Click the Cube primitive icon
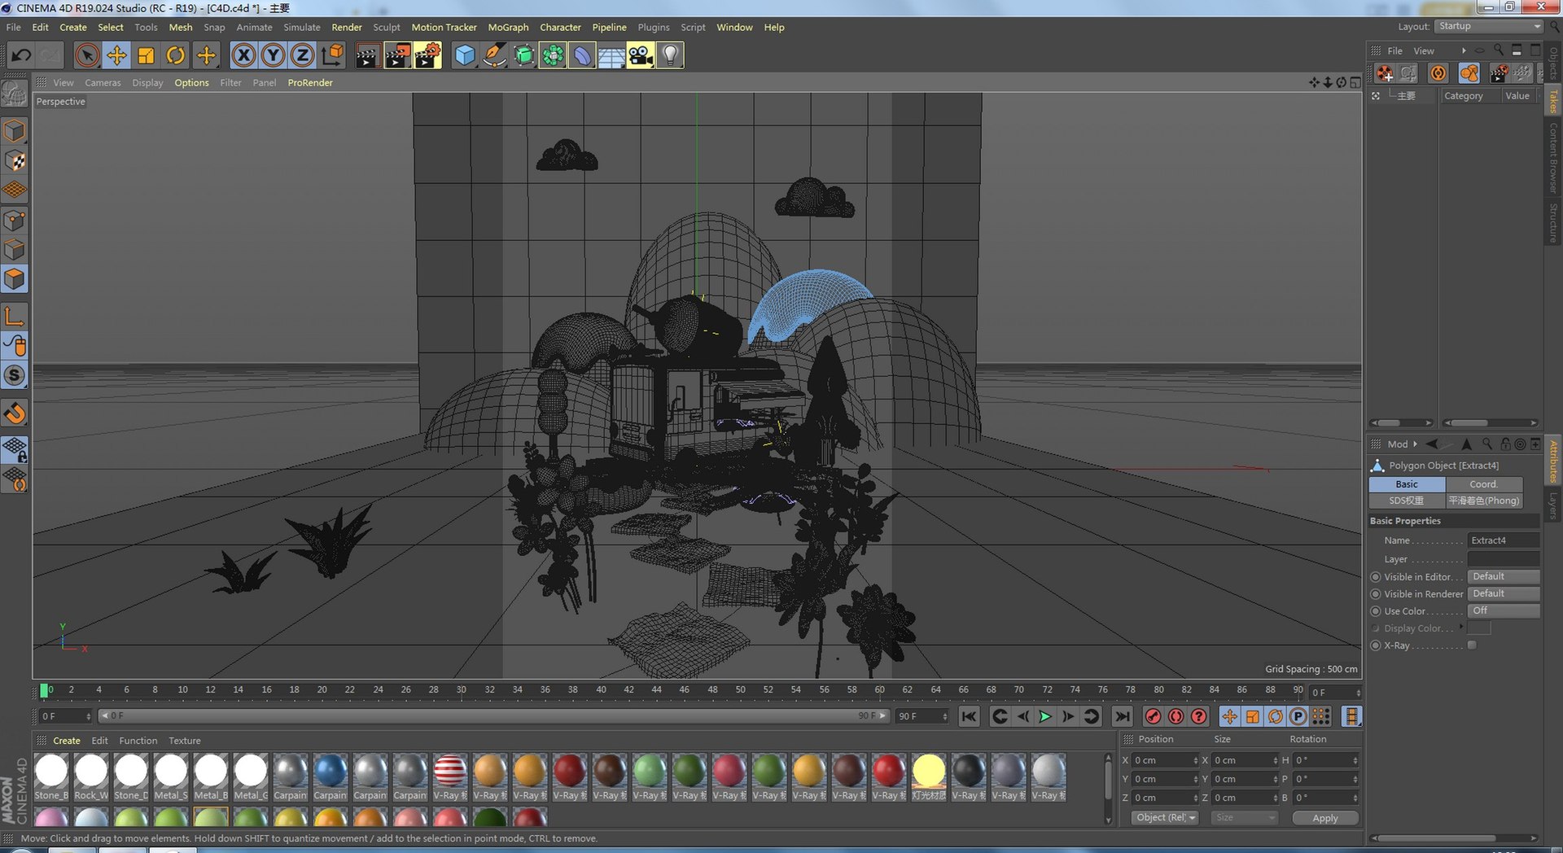Image resolution: width=1563 pixels, height=853 pixels. pyautogui.click(x=465, y=55)
